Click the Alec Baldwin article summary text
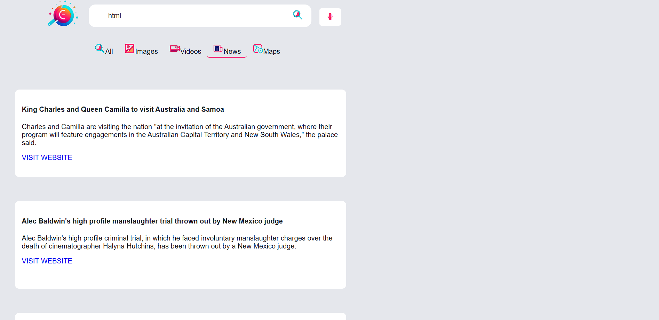Image resolution: width=659 pixels, height=320 pixels. (177, 242)
